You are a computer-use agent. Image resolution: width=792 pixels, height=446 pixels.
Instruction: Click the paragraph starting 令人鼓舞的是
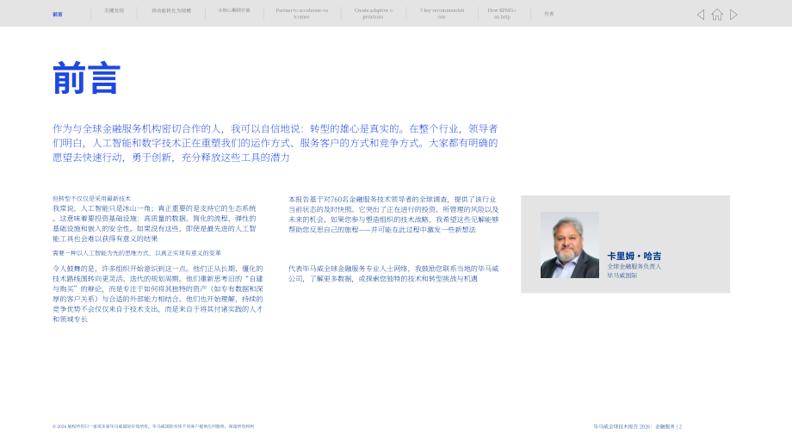pyautogui.click(x=158, y=294)
